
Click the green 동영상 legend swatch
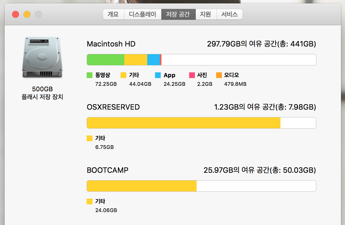click(x=90, y=75)
